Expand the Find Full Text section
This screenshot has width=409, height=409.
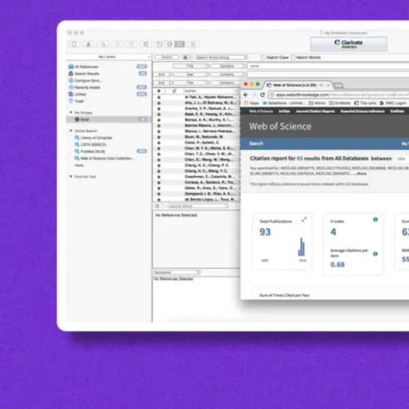[71, 177]
